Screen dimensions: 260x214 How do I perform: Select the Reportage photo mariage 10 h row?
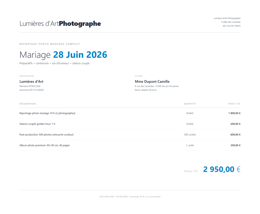tap(130, 113)
